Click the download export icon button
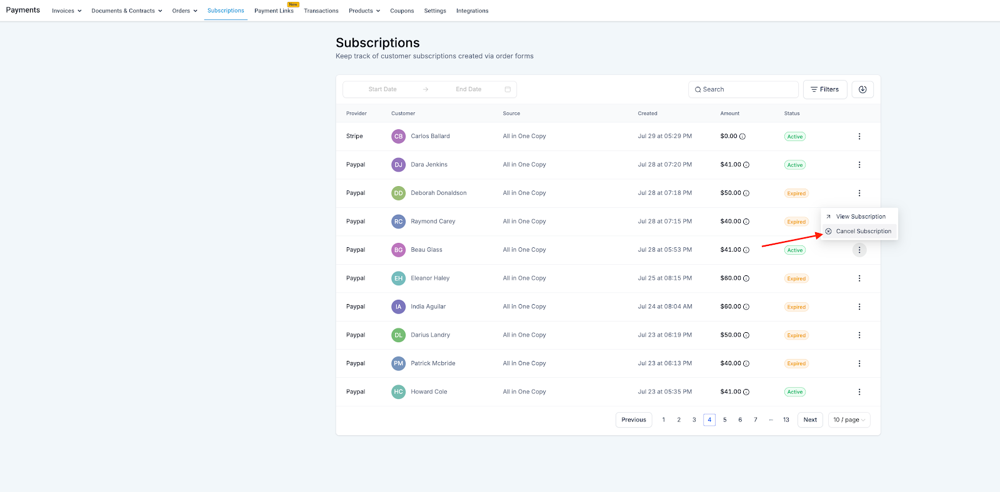 862,89
